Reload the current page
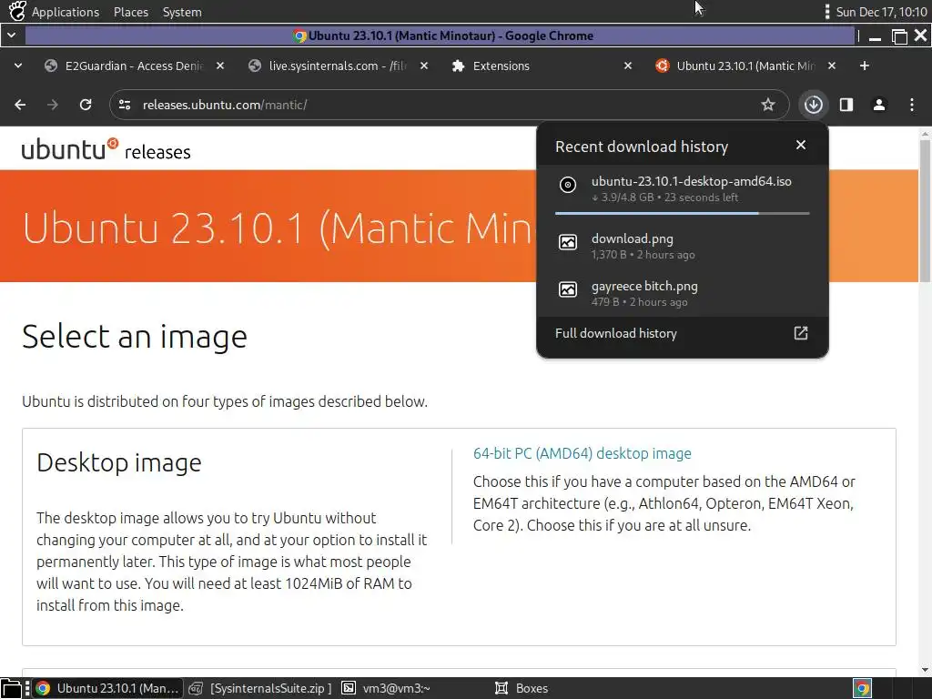 86,105
